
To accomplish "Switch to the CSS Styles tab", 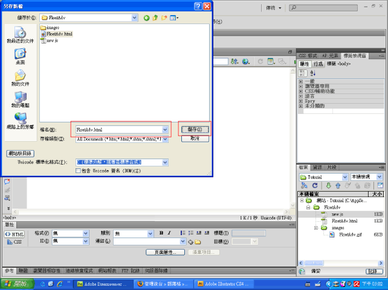I will click(x=308, y=56).
